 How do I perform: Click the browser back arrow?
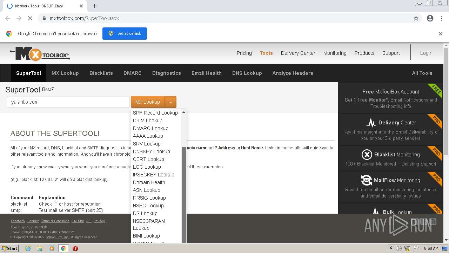[x=8, y=18]
